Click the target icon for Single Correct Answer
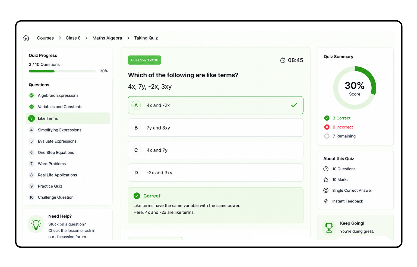The width and height of the screenshot is (417, 267). coord(326,190)
